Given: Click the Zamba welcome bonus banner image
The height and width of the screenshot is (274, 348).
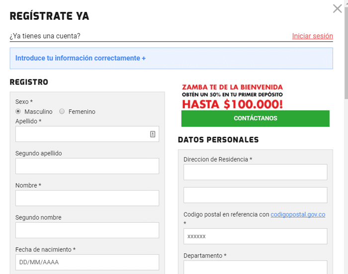Looking at the screenshot, I should (232, 97).
